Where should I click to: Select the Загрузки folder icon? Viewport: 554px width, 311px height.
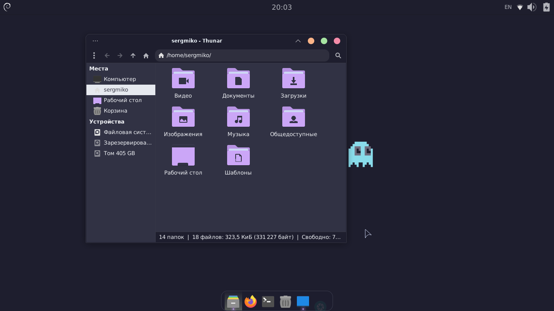tap(294, 79)
